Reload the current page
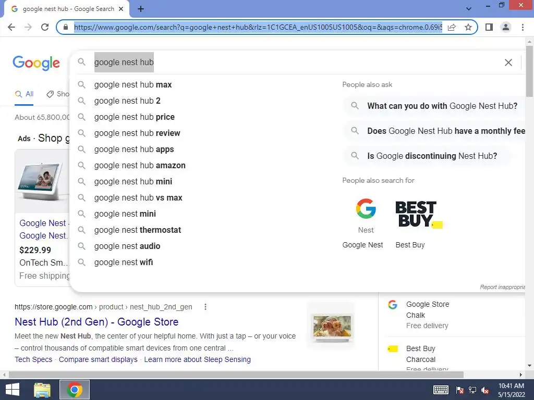The image size is (534, 400). (45, 27)
